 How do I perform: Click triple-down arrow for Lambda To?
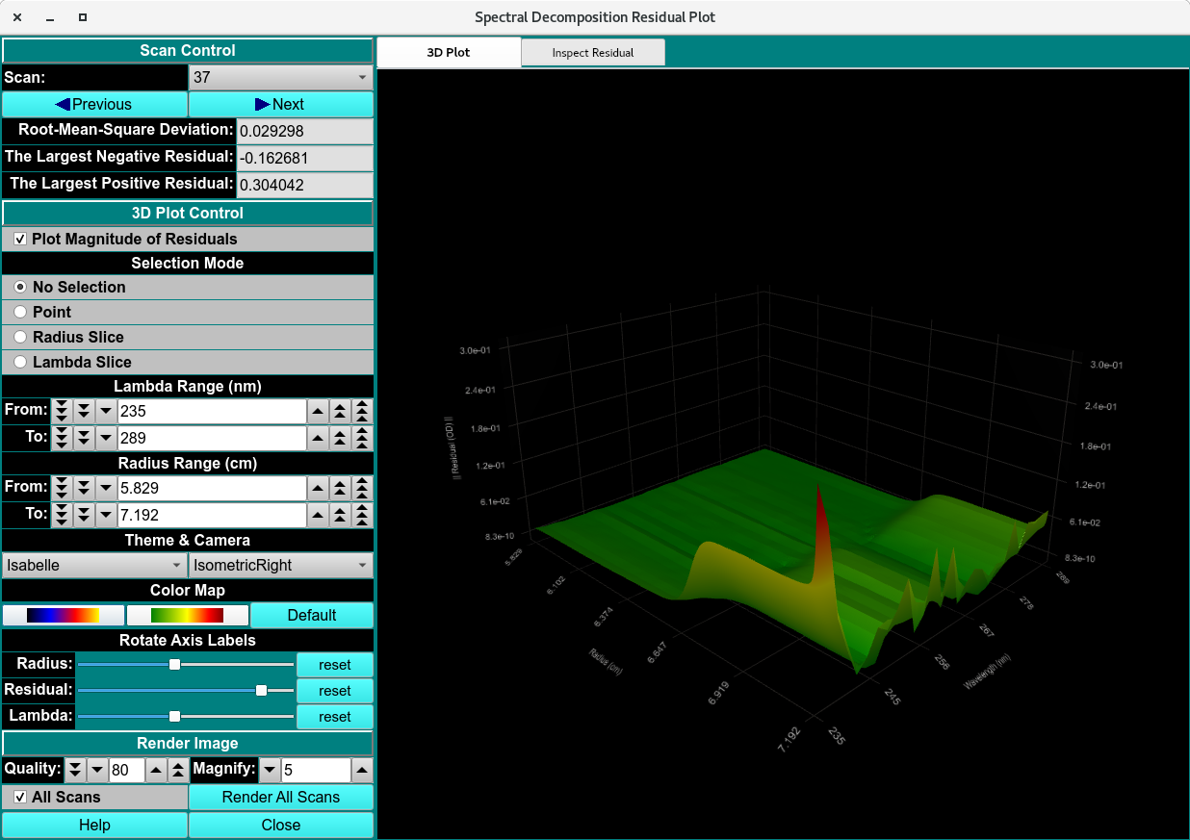pos(62,438)
